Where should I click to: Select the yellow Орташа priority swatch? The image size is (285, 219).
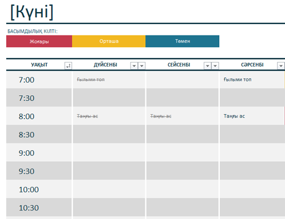(x=109, y=41)
